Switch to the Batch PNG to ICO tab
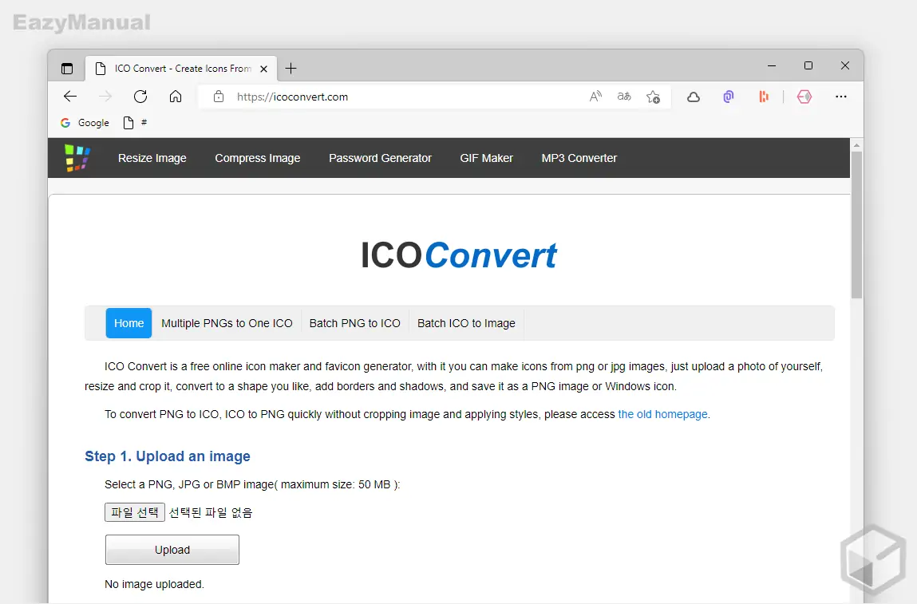The width and height of the screenshot is (917, 604). pos(354,323)
